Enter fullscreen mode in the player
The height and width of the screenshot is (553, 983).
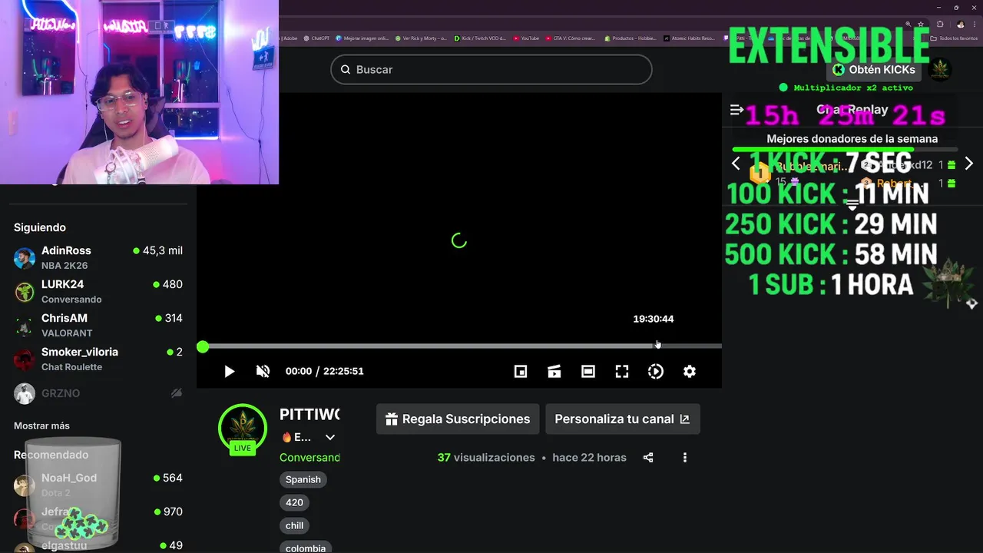pos(622,372)
